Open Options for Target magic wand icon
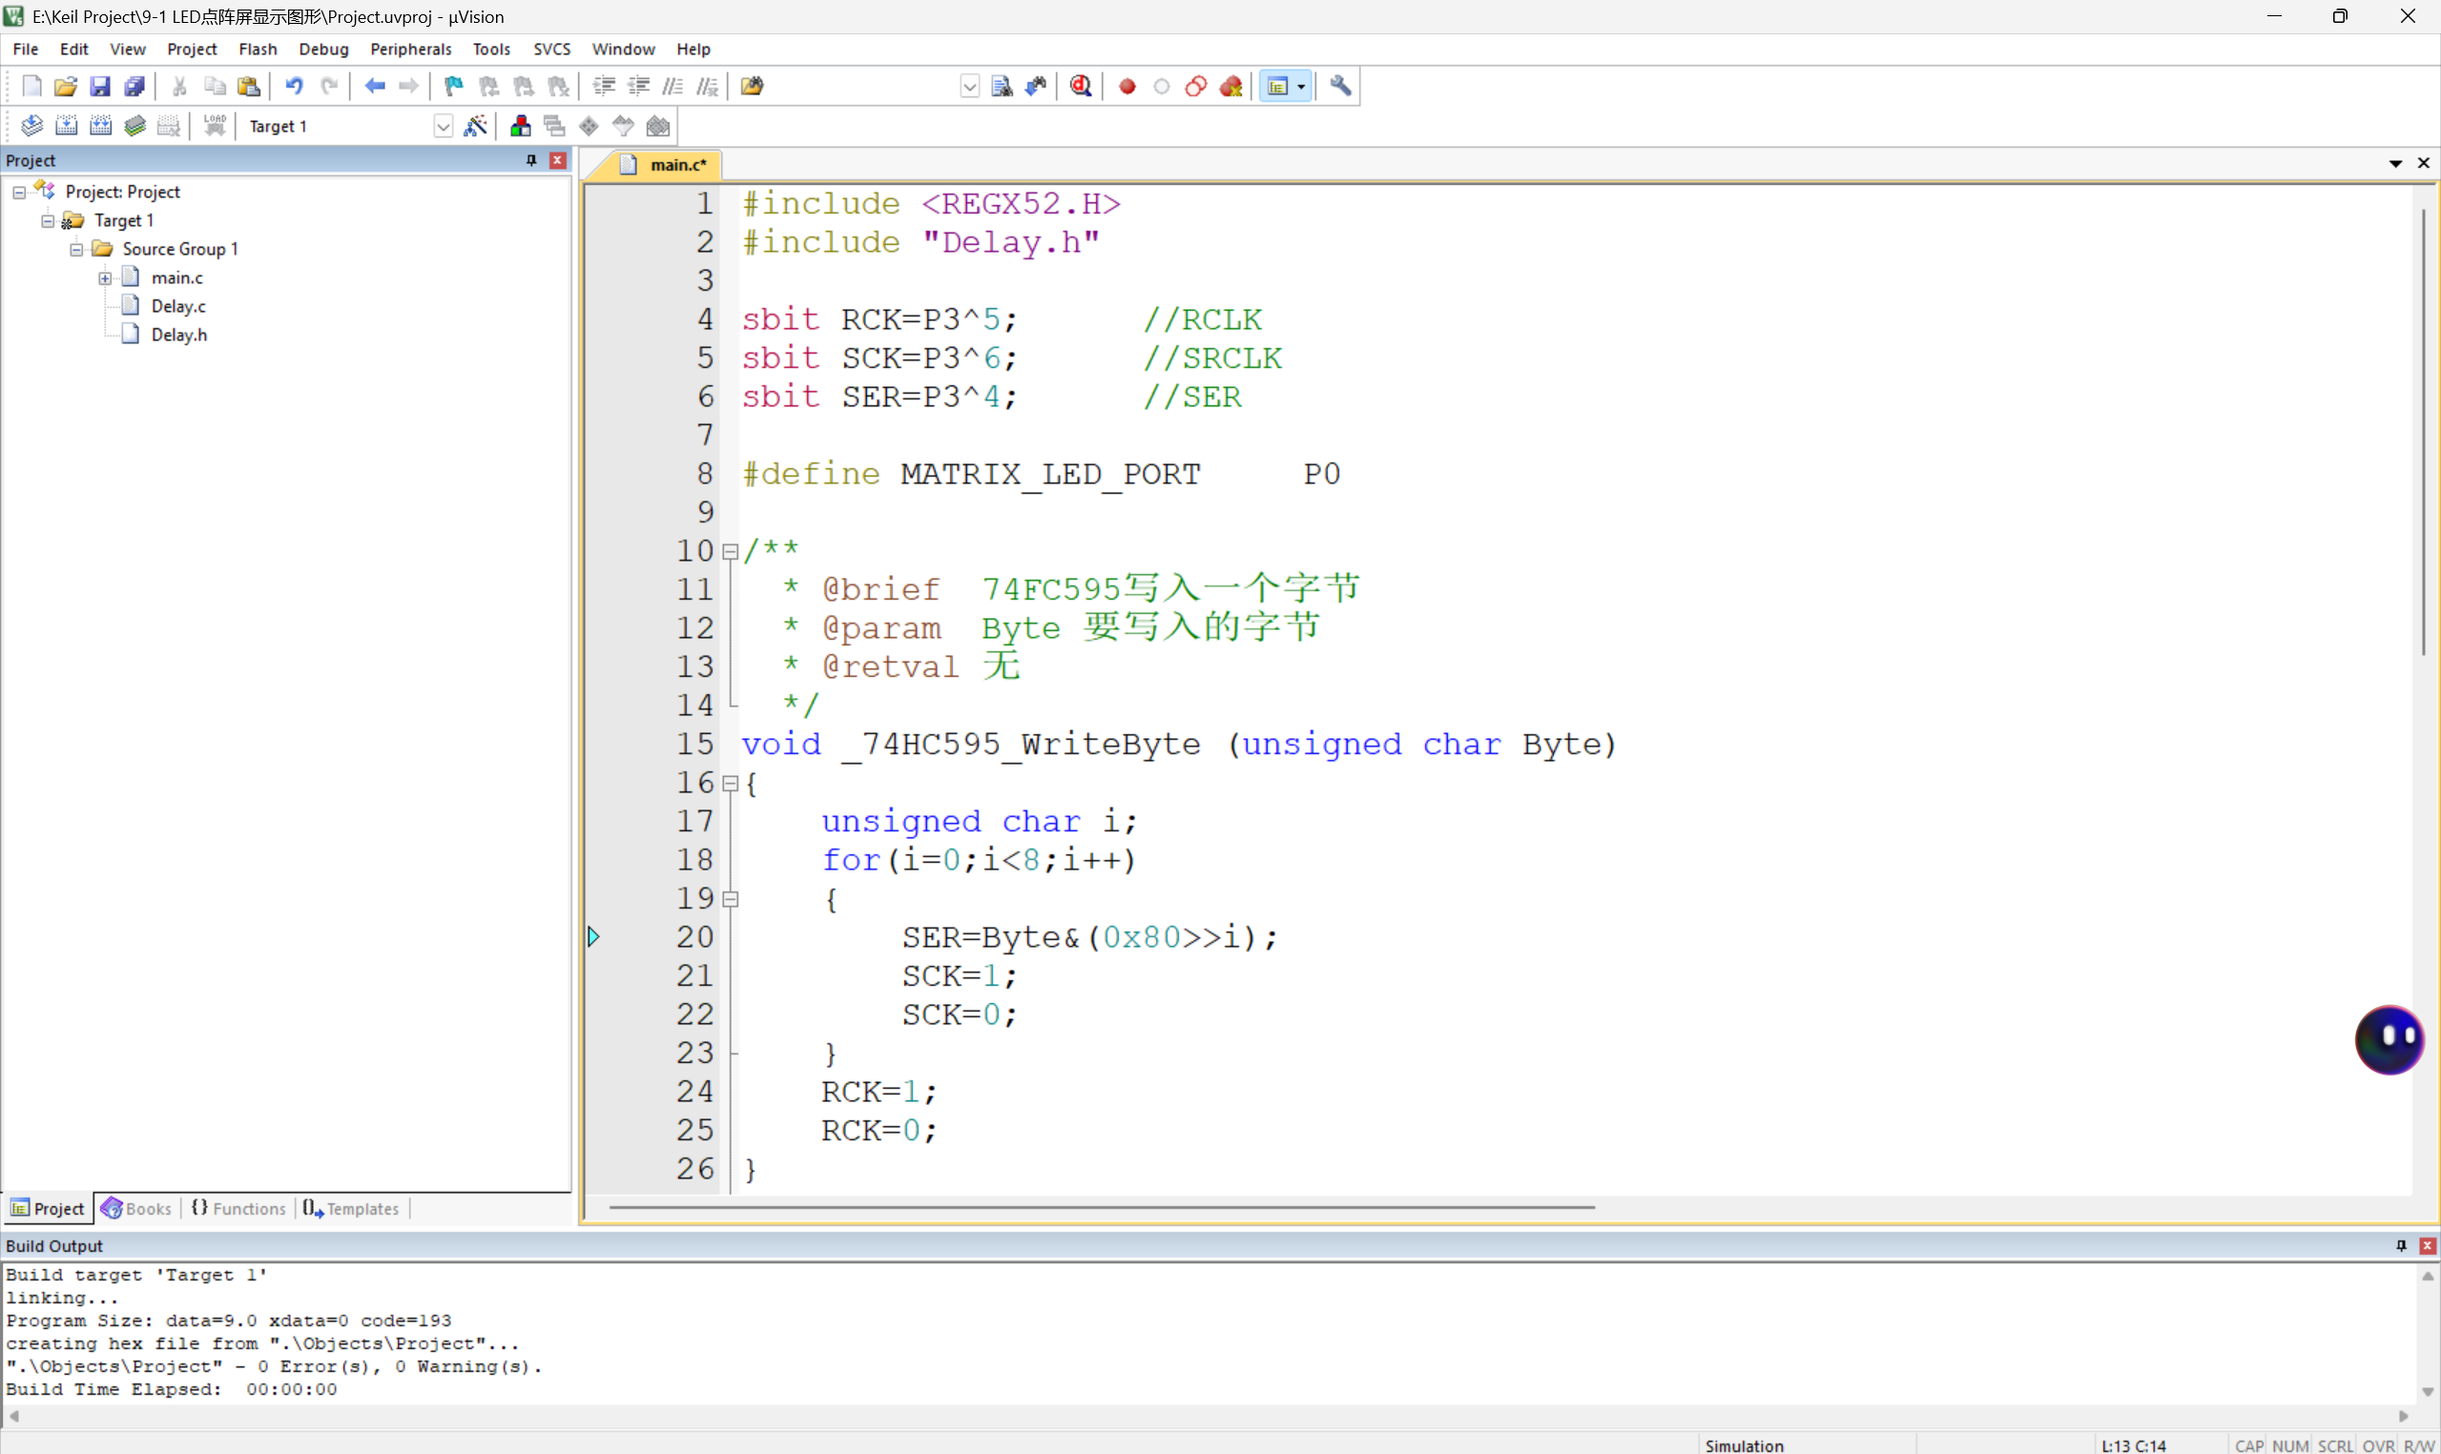 coord(475,126)
